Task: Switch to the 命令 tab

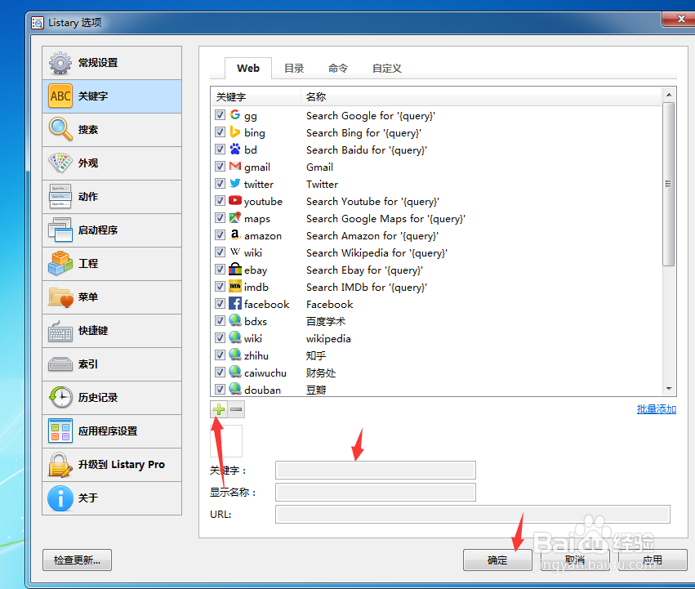Action: click(338, 69)
